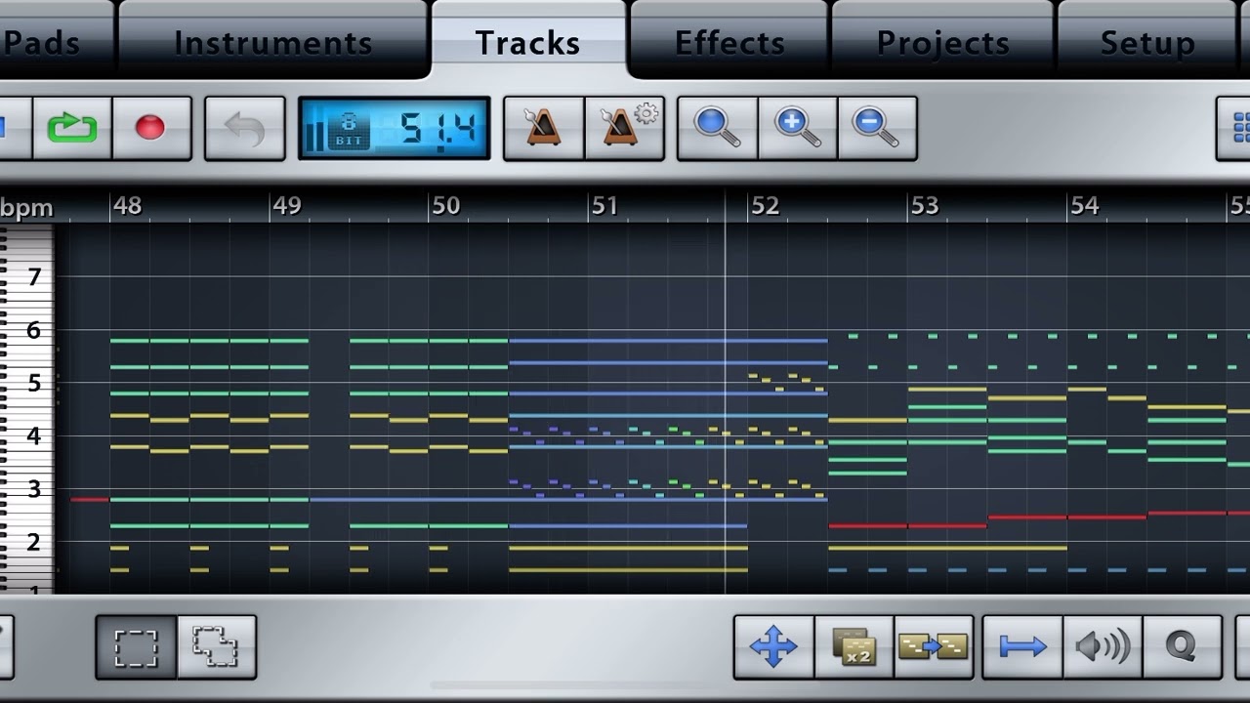Select the Tracks tab

528,43
